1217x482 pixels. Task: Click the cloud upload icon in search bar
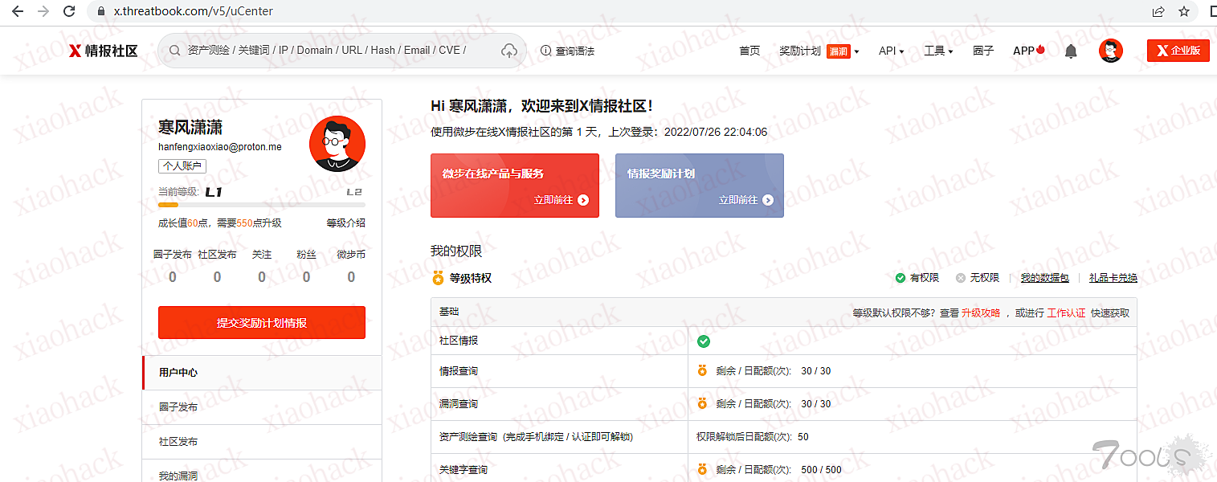tap(508, 51)
